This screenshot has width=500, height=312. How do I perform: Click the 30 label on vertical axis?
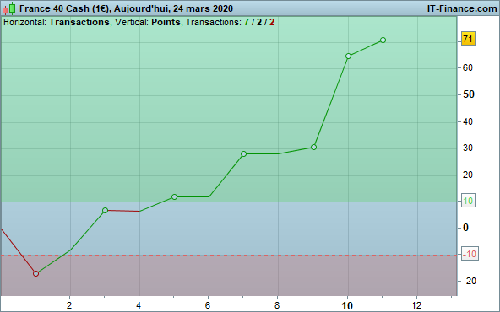pyautogui.click(x=468, y=148)
